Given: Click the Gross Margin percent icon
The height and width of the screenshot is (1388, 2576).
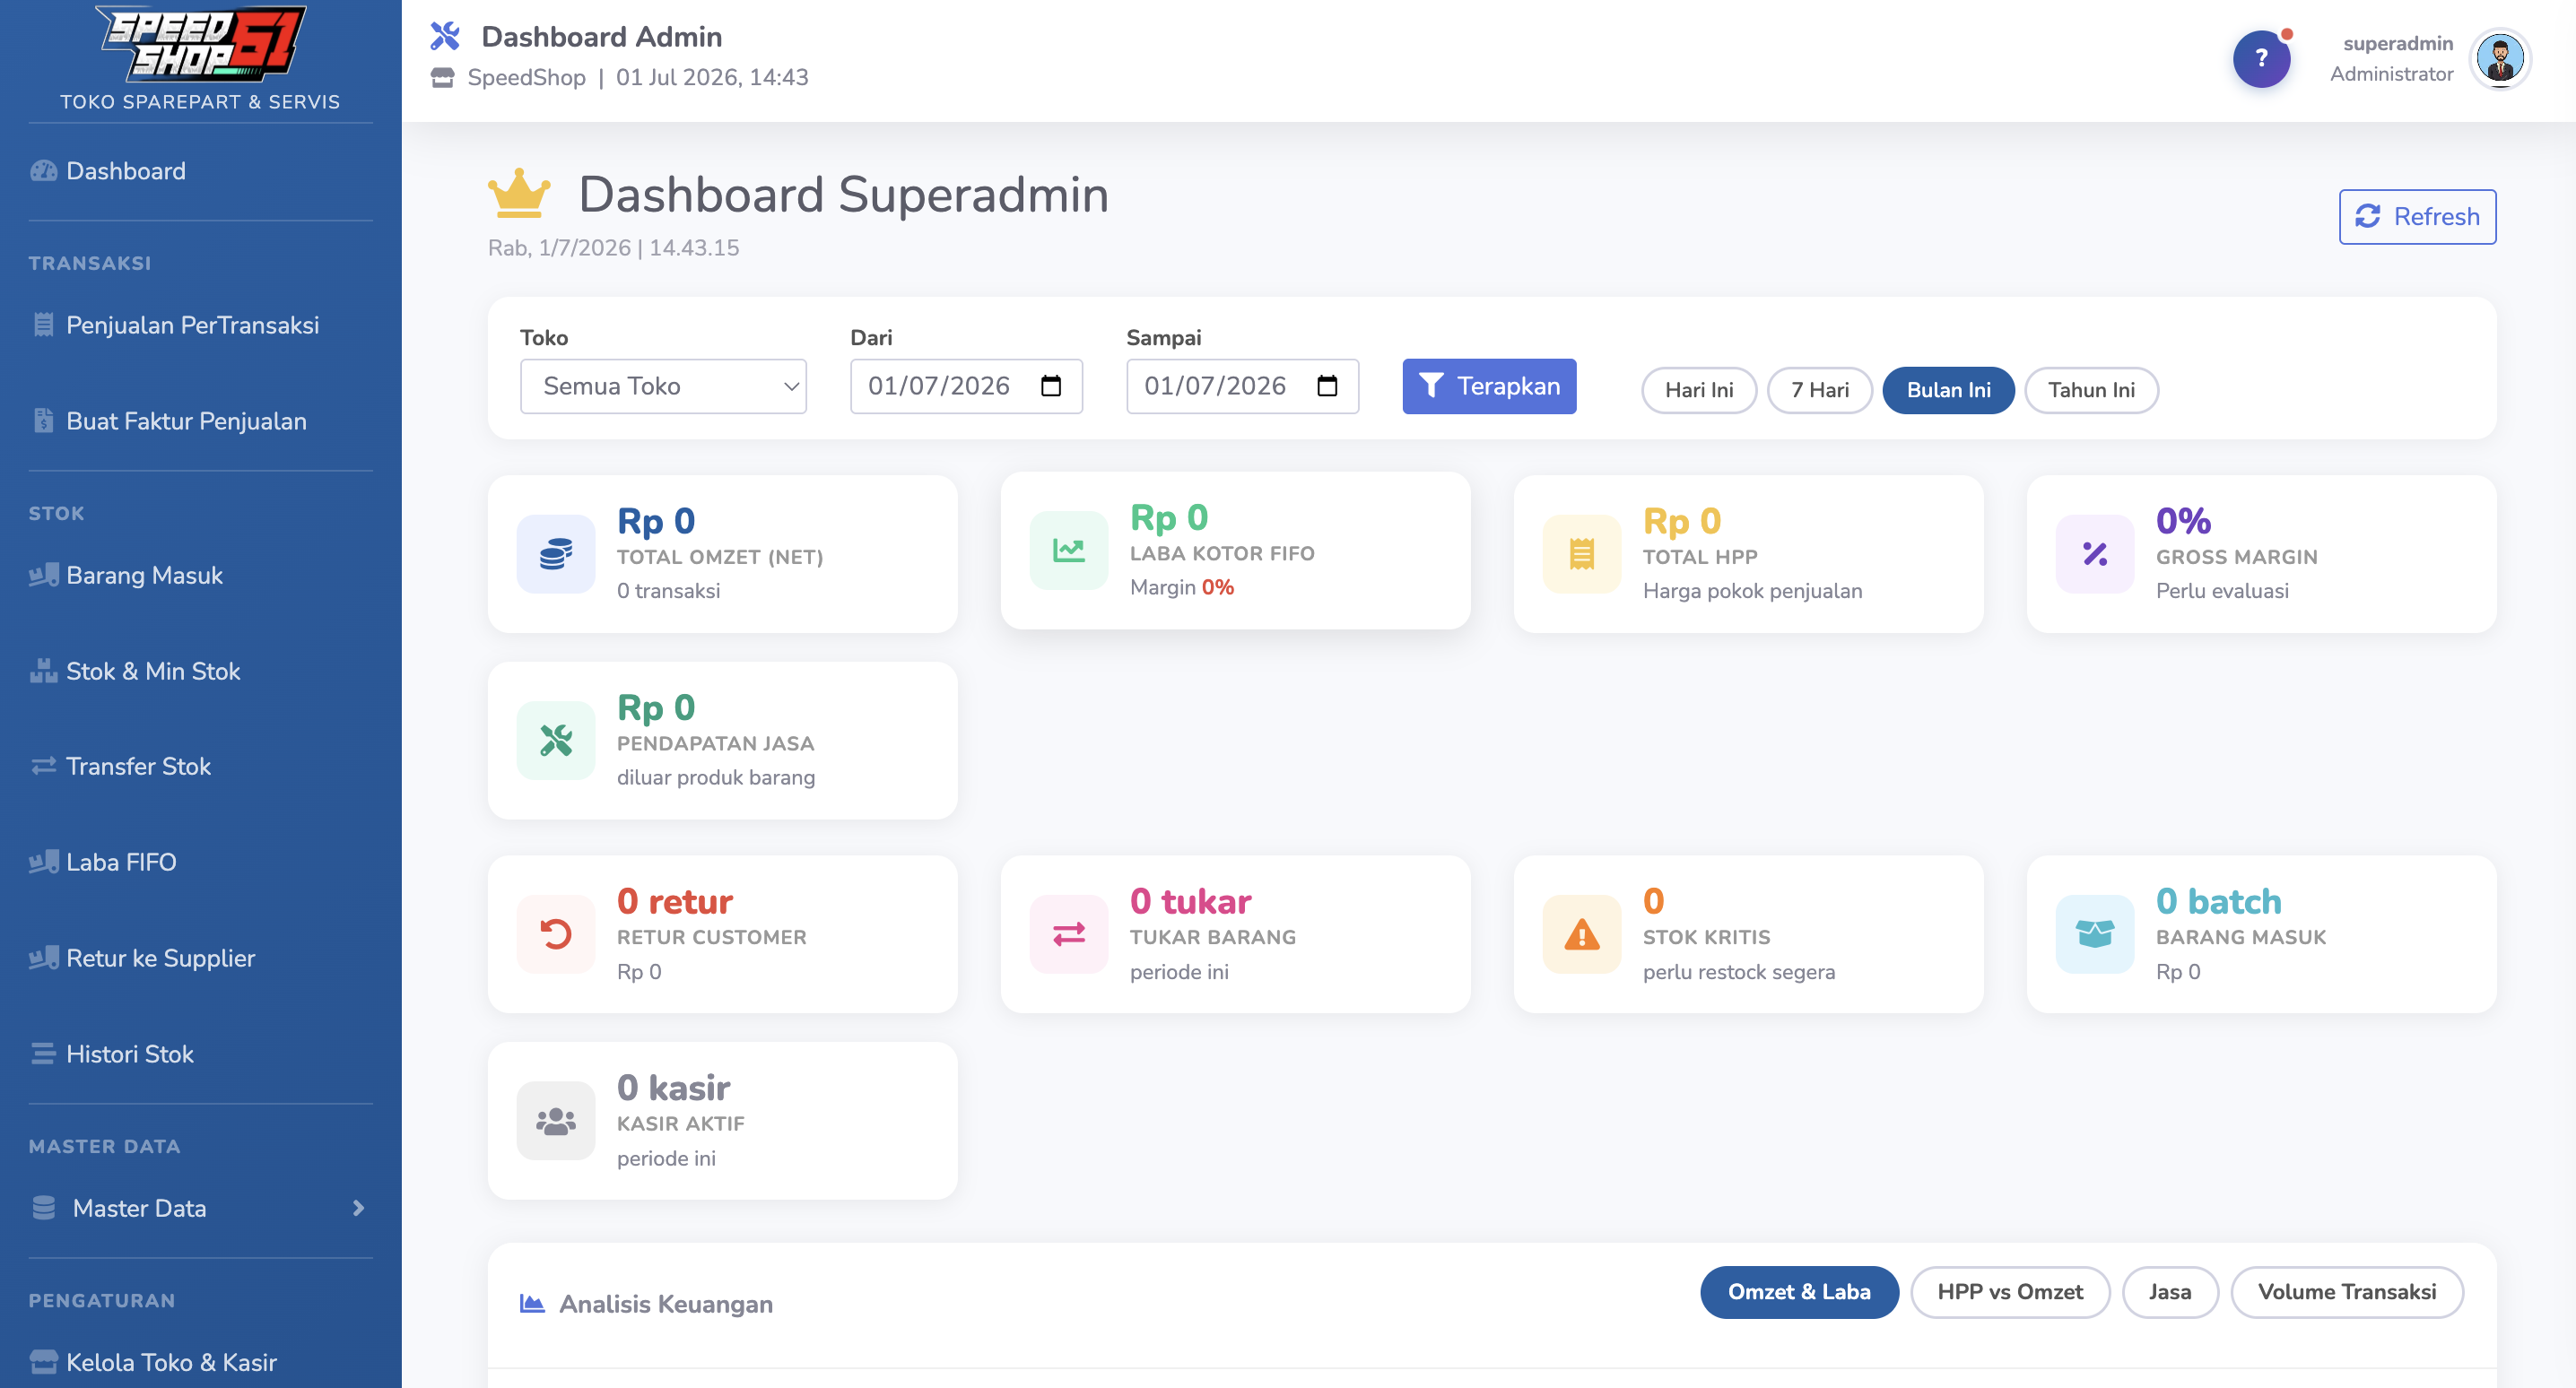Looking at the screenshot, I should [2095, 554].
